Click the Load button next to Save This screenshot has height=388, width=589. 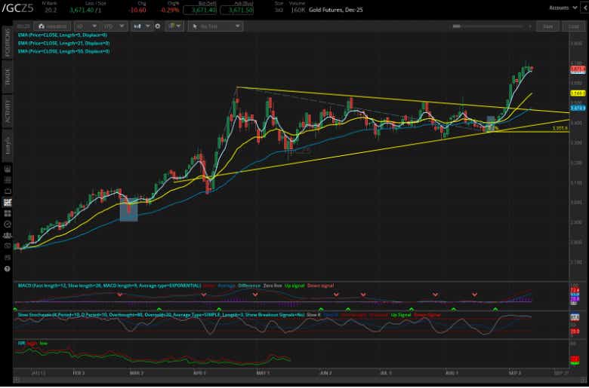(573, 26)
